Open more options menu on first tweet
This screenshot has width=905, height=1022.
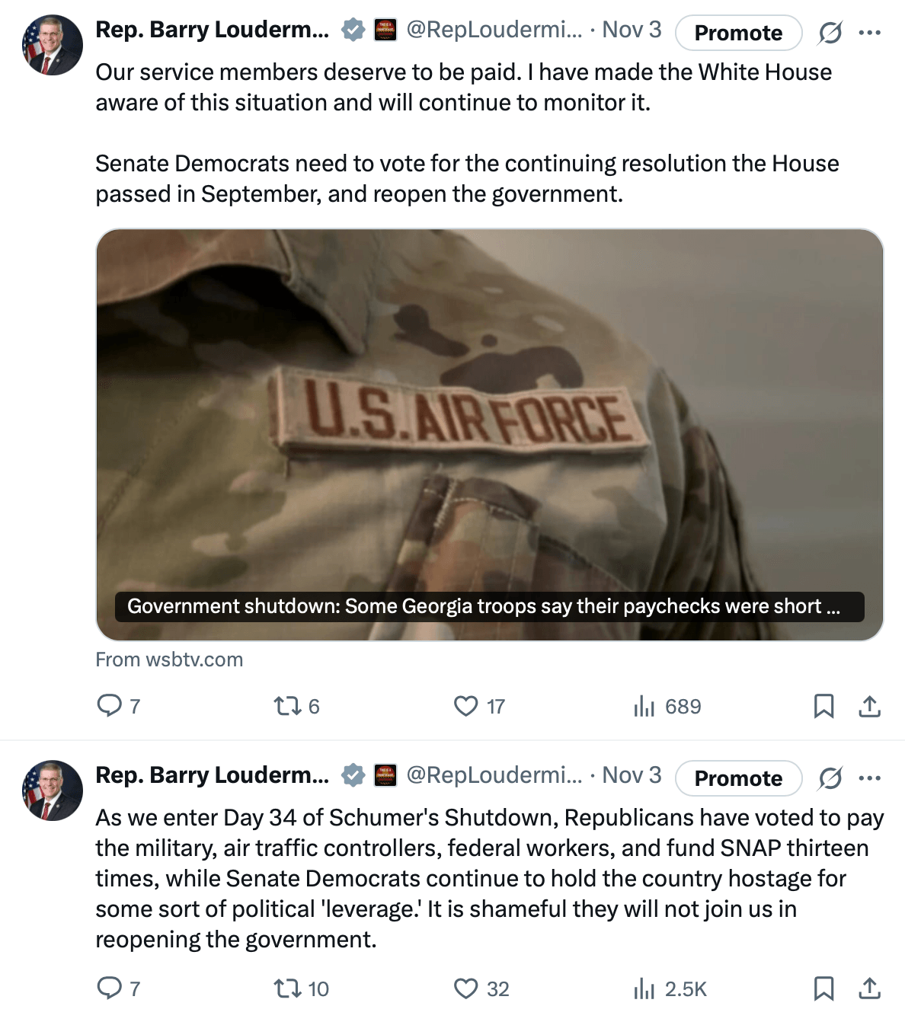[869, 33]
